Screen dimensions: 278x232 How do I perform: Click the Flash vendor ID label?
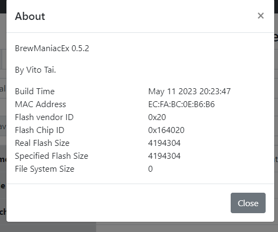44,117
